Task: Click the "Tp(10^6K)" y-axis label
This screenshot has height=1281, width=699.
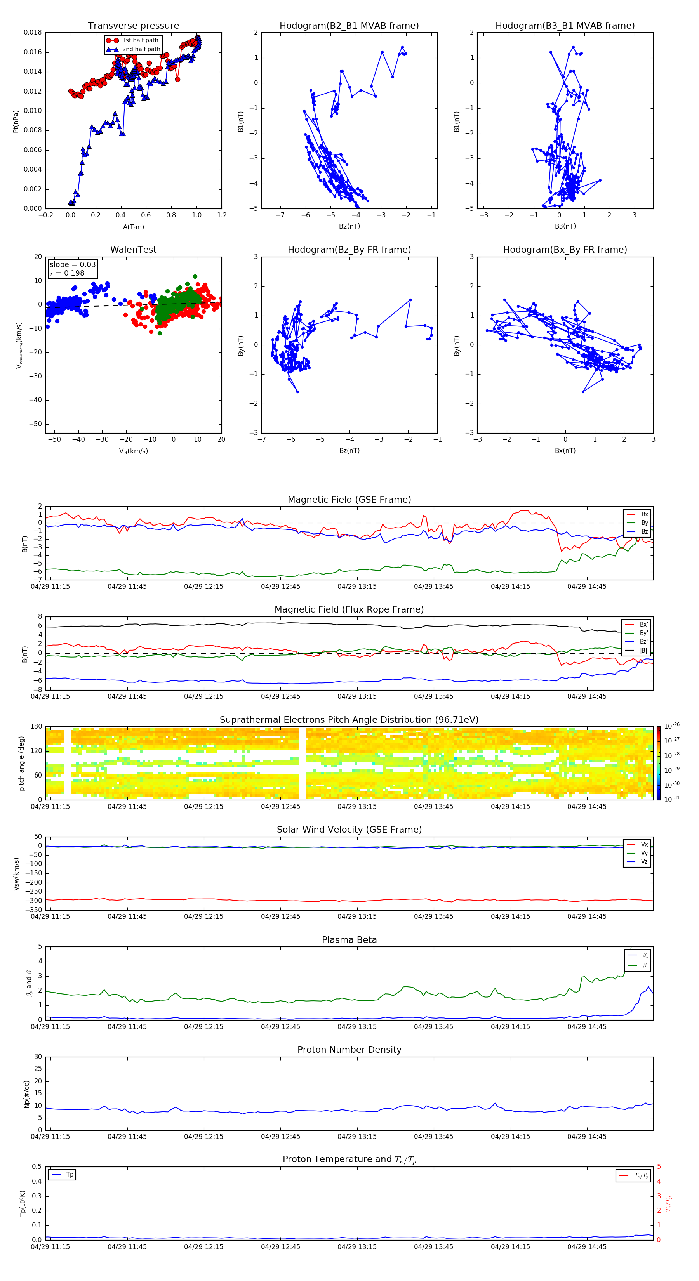Action: [23, 1203]
